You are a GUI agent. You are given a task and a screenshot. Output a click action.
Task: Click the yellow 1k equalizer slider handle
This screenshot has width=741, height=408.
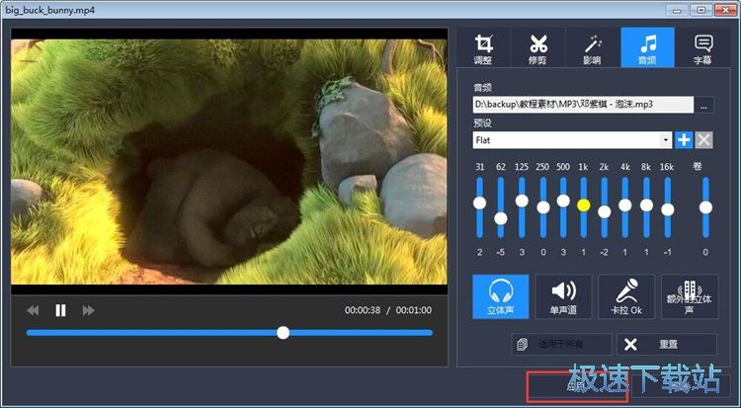(584, 205)
